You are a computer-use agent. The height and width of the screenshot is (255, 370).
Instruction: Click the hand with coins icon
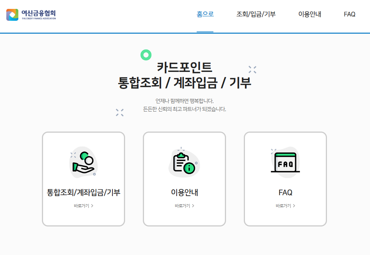84,162
